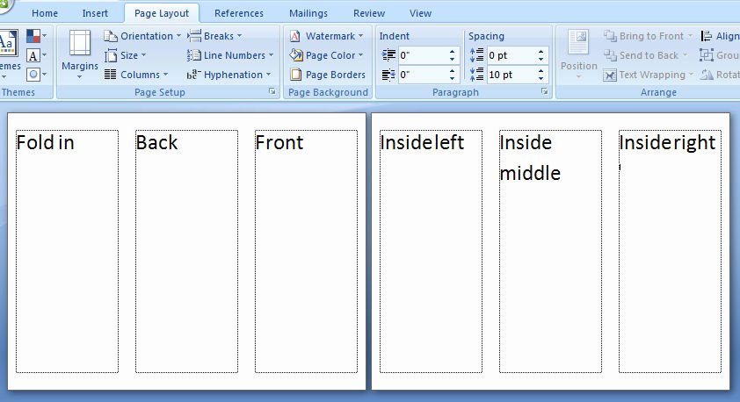Click the Spacing Before icon
This screenshot has width=740, height=402.
click(x=476, y=55)
